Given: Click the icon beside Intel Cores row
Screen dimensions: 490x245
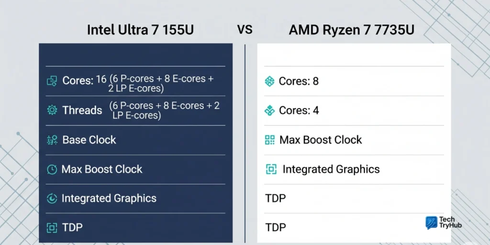Looking at the screenshot, I should [52, 81].
